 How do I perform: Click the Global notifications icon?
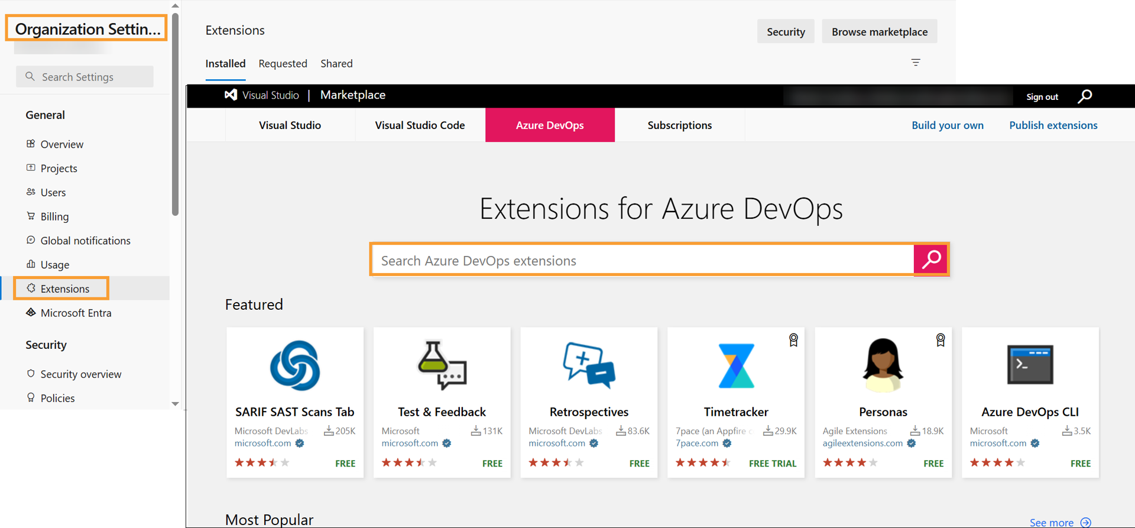coord(31,240)
